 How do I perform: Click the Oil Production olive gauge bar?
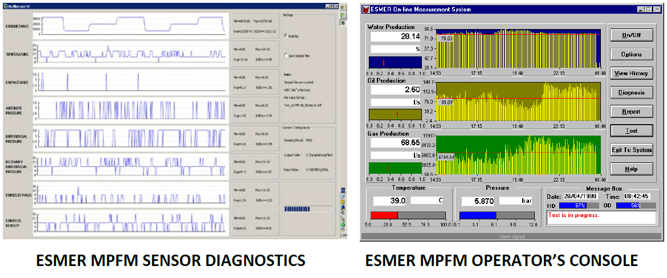tap(395, 115)
